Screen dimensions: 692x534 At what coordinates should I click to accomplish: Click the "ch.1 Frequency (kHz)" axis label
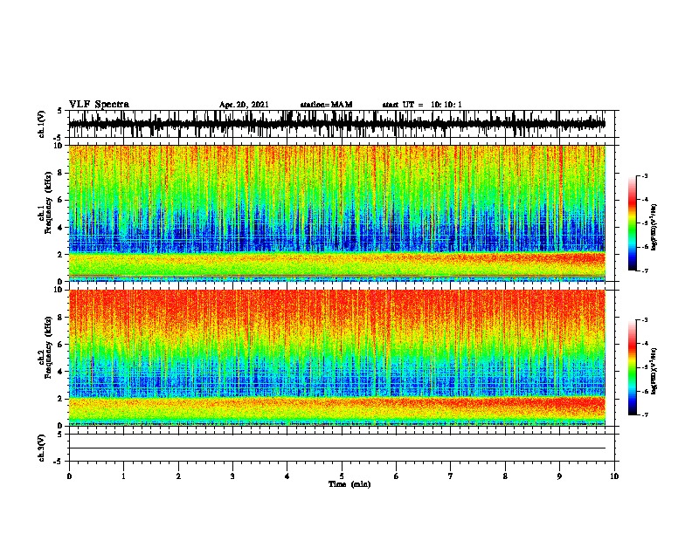(45, 213)
